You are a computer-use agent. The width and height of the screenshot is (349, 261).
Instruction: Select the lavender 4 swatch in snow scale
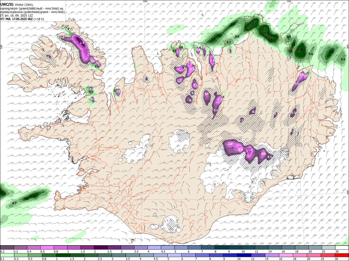click(154, 248)
